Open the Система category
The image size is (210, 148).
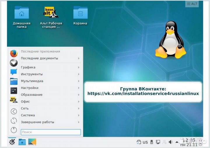click(51, 115)
